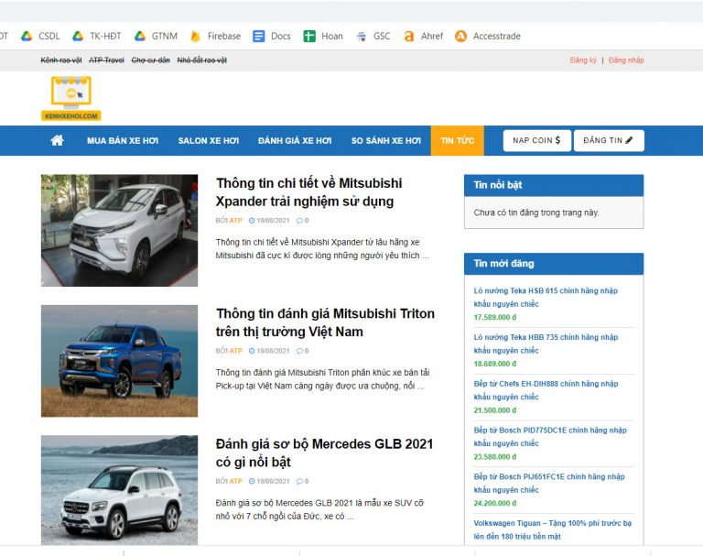The width and height of the screenshot is (703, 556).
Task: Click the Mercedes GLB article excerpt text
Action: point(319,509)
